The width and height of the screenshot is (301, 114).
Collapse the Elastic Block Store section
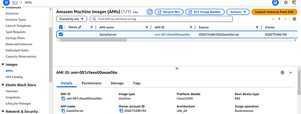[3, 85]
